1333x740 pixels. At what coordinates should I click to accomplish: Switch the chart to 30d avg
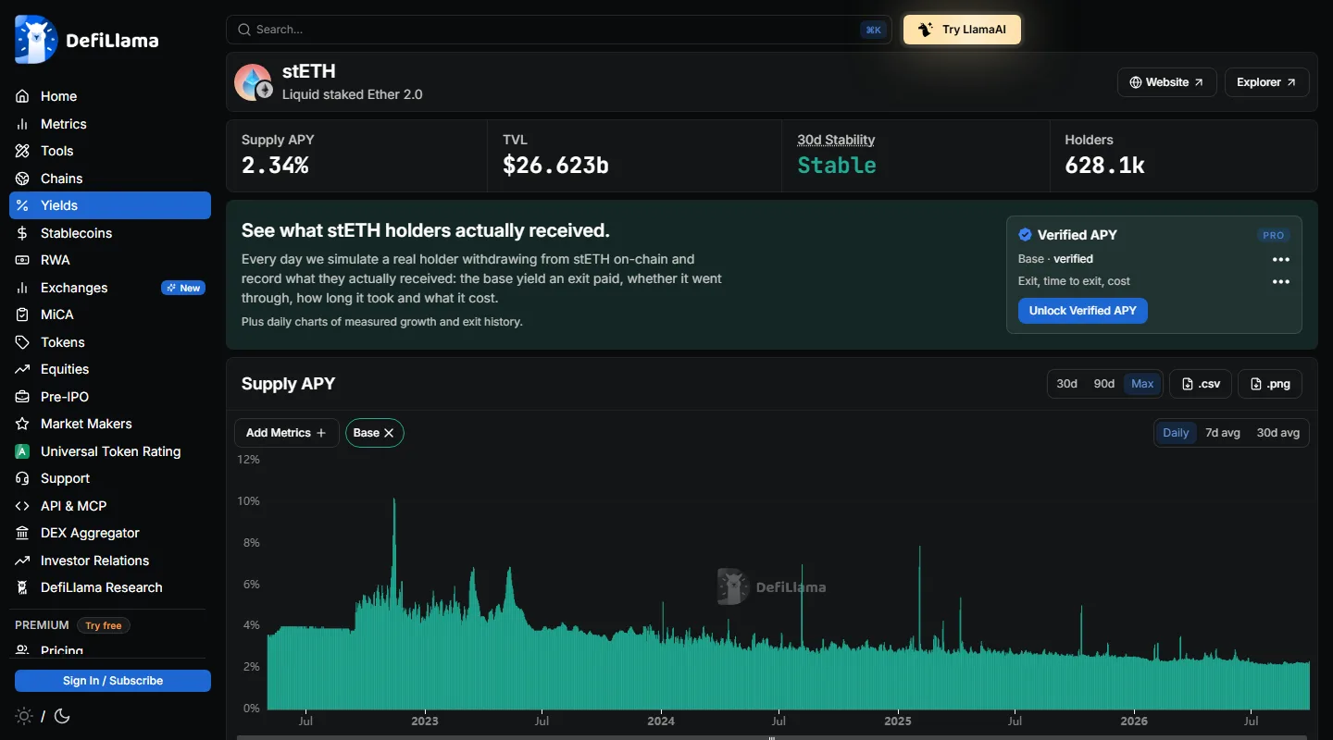(1277, 433)
